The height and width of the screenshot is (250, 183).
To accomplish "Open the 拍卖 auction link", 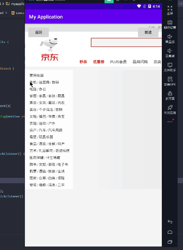I will [157, 62].
